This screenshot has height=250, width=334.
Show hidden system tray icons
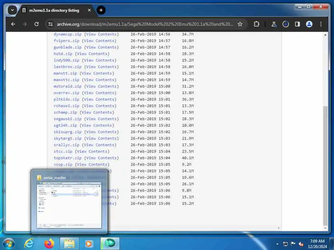[277, 244]
